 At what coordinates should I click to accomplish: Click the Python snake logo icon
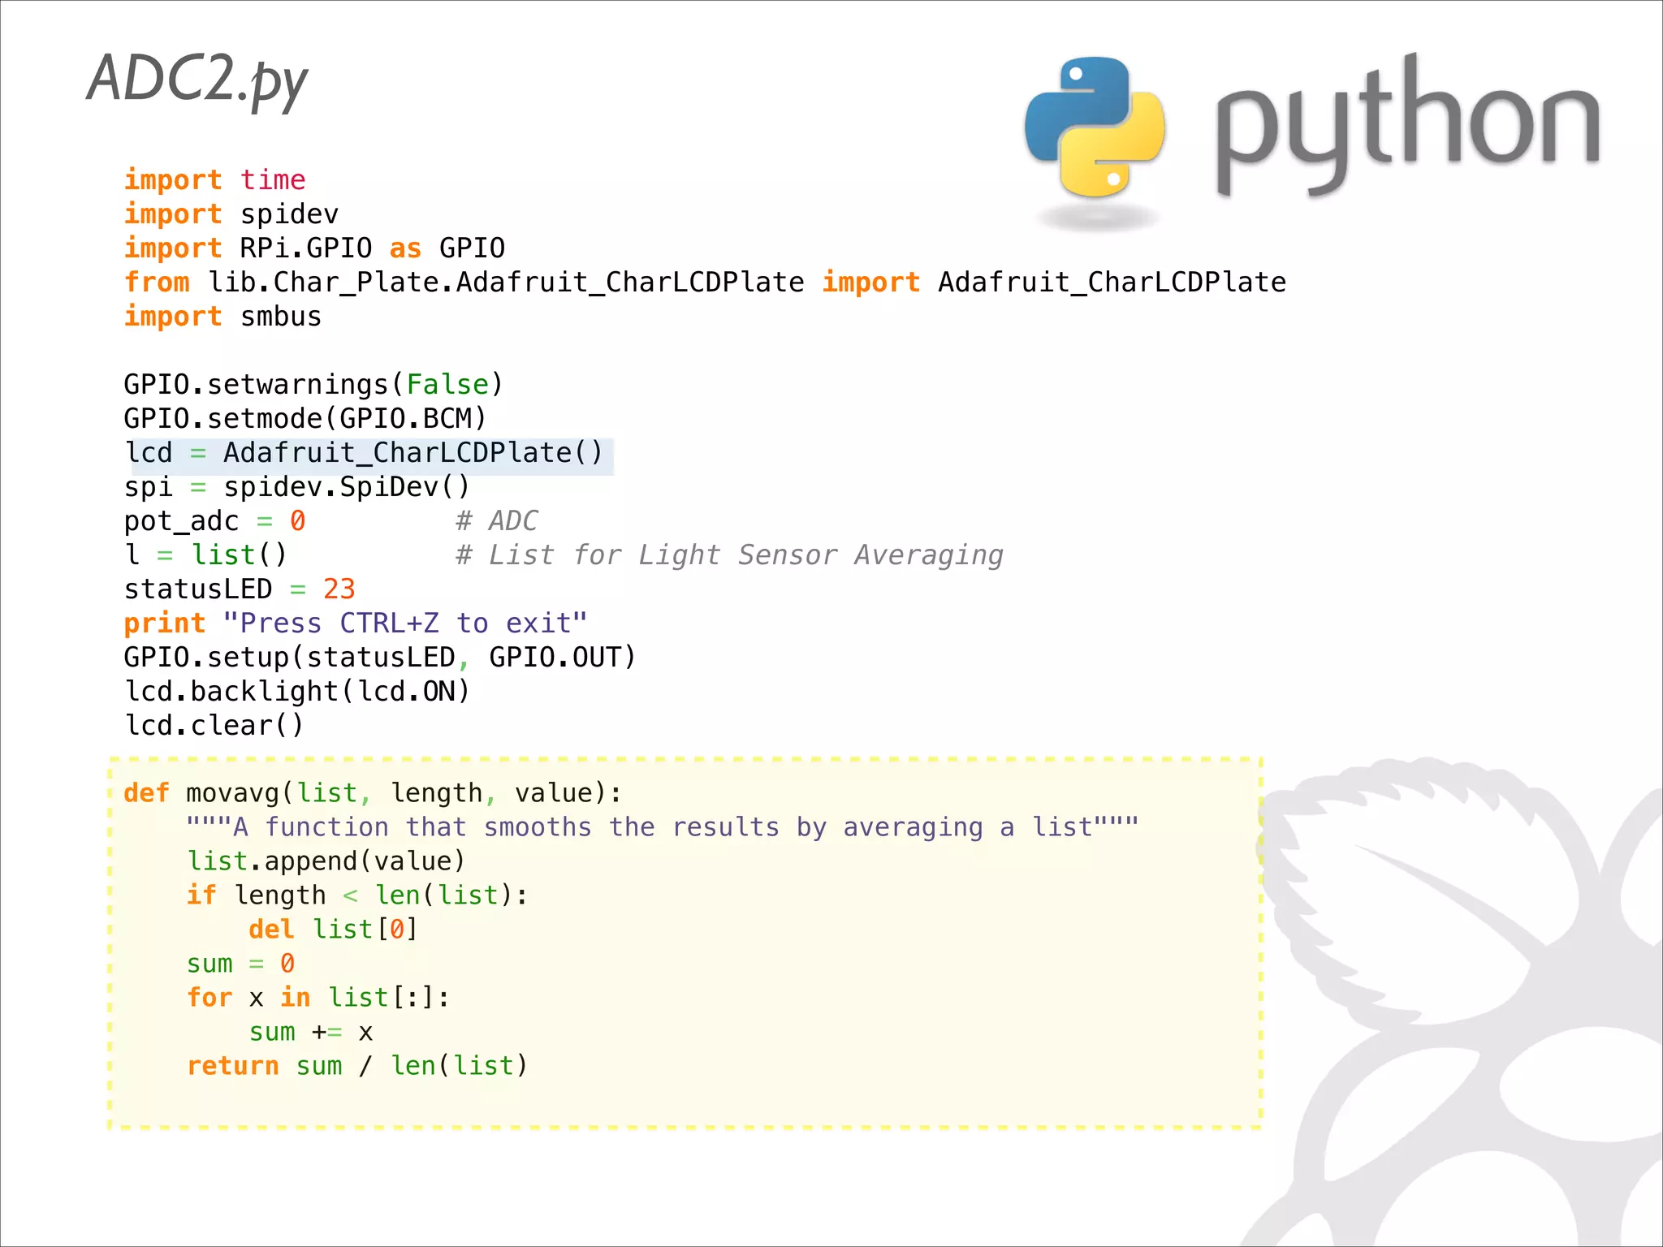click(x=1095, y=128)
